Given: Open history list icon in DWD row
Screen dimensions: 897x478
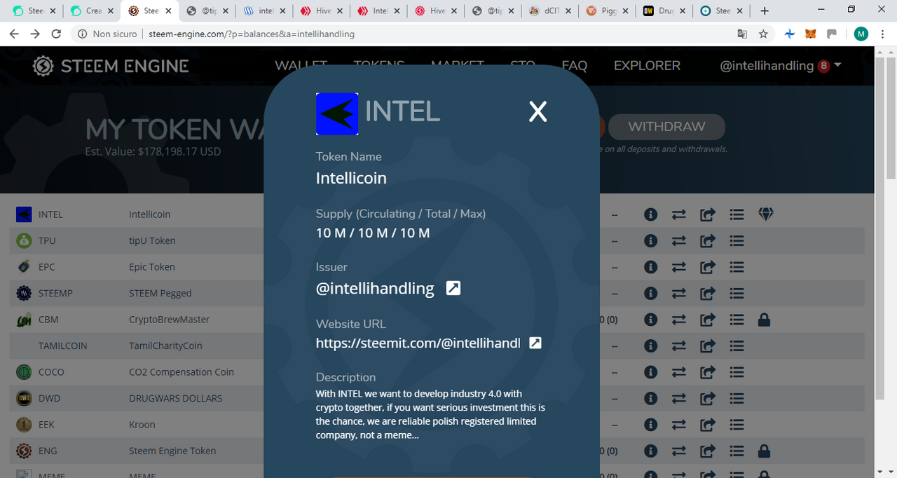Looking at the screenshot, I should tap(736, 398).
